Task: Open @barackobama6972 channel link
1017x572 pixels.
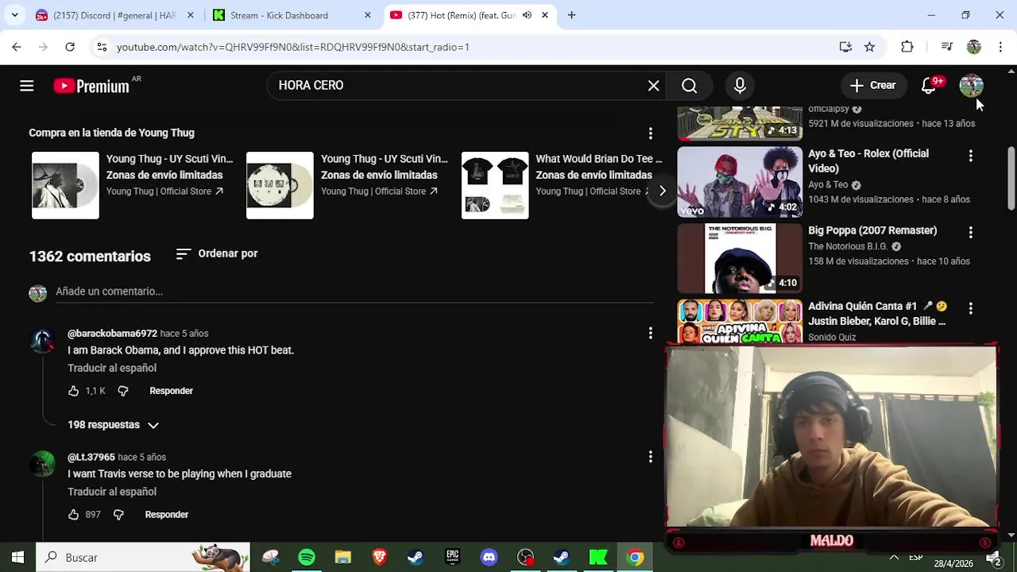Action: click(112, 334)
